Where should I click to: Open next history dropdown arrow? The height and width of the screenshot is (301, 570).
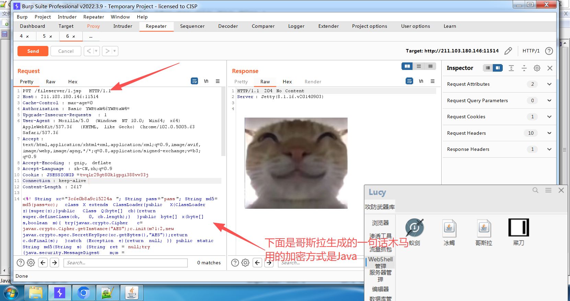click(115, 51)
